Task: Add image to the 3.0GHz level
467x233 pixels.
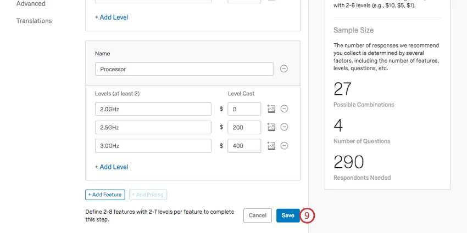Action: (x=271, y=146)
